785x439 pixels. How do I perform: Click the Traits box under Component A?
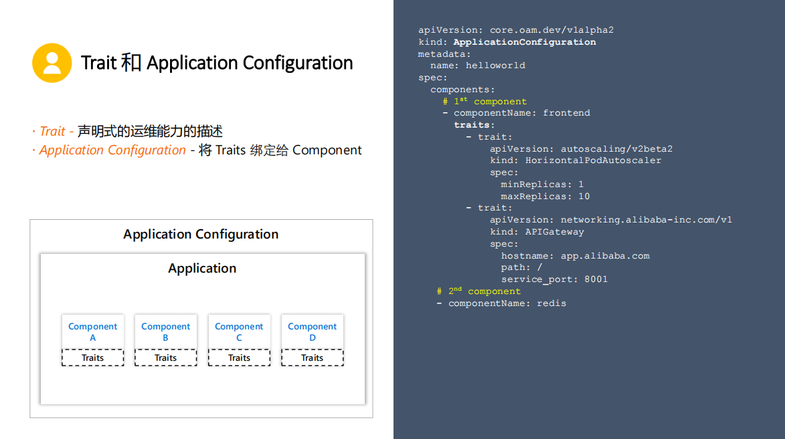pyautogui.click(x=92, y=357)
